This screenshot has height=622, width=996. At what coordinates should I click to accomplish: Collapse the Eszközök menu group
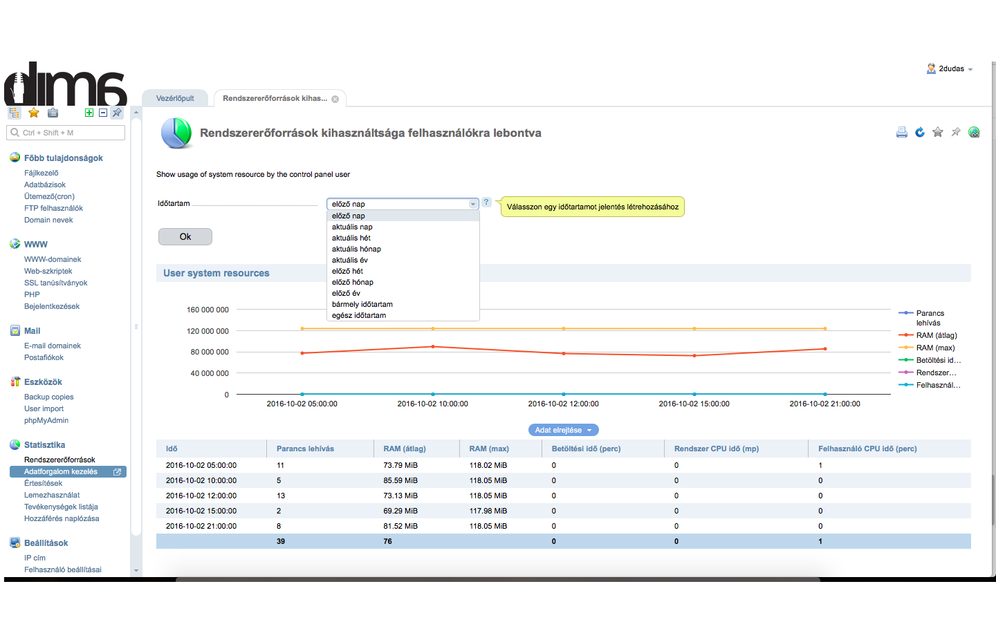click(x=43, y=382)
